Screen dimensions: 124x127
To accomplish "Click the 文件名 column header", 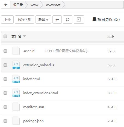I will point(16,36).
